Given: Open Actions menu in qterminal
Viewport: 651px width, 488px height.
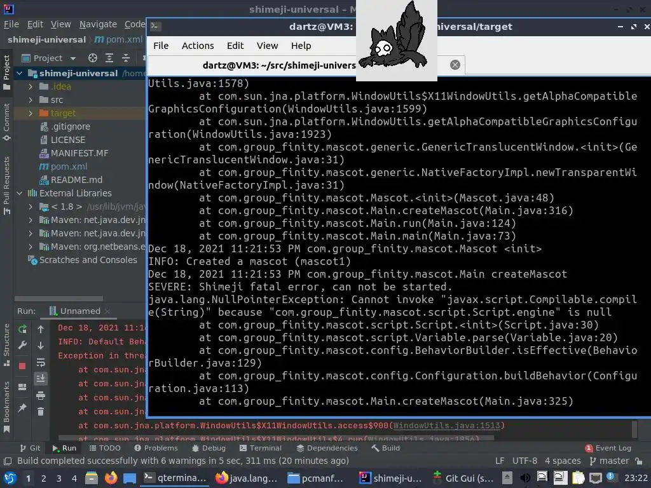Looking at the screenshot, I should [x=198, y=46].
